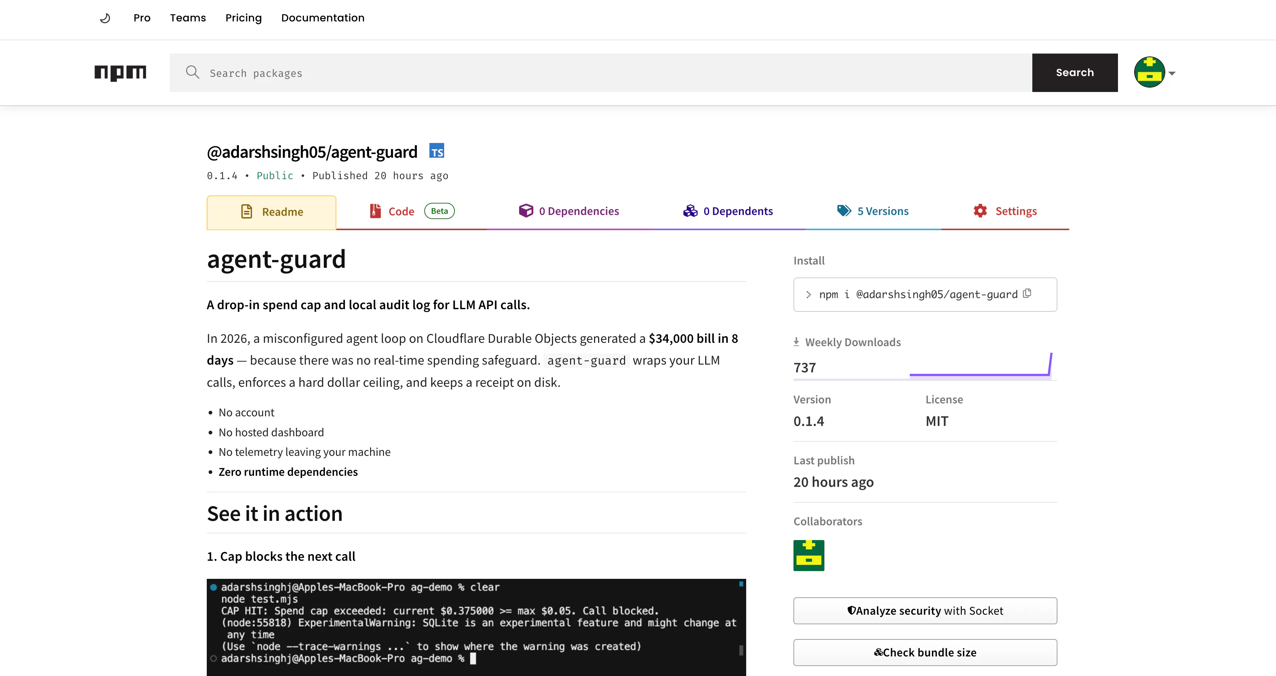Open the 0 Dependents tab
Screen dimensions: 1276x676
click(728, 211)
